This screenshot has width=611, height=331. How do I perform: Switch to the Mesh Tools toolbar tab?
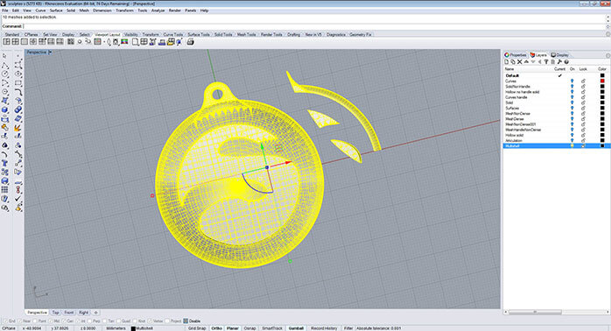pyautogui.click(x=246, y=35)
